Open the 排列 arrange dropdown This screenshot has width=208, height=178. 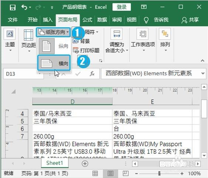click(x=165, y=40)
